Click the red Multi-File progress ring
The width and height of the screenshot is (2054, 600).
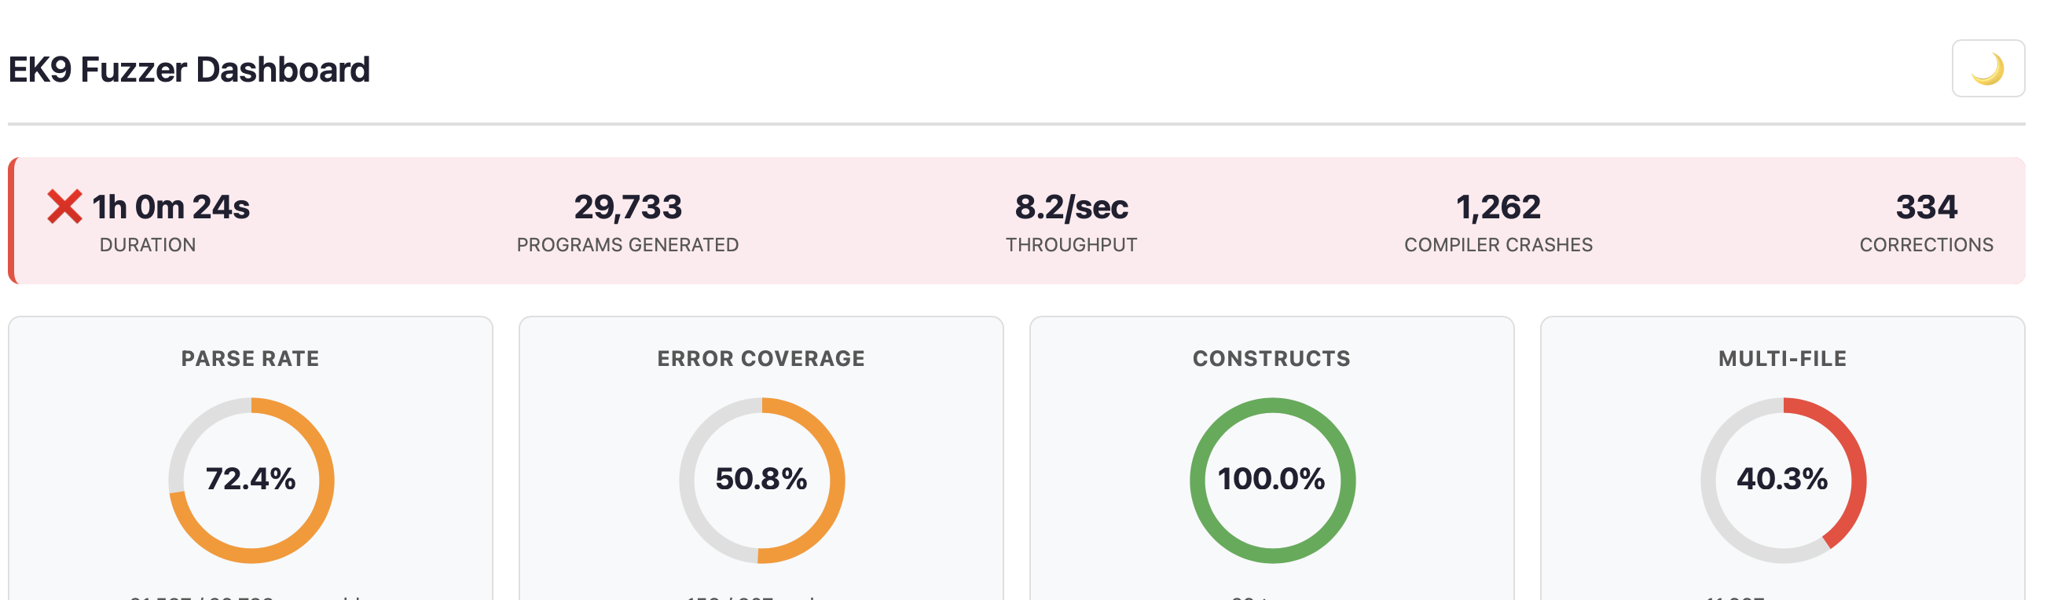coord(1781,481)
